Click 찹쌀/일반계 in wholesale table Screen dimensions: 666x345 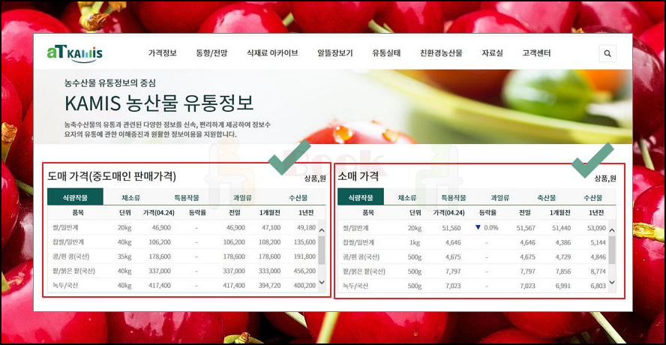(68, 241)
